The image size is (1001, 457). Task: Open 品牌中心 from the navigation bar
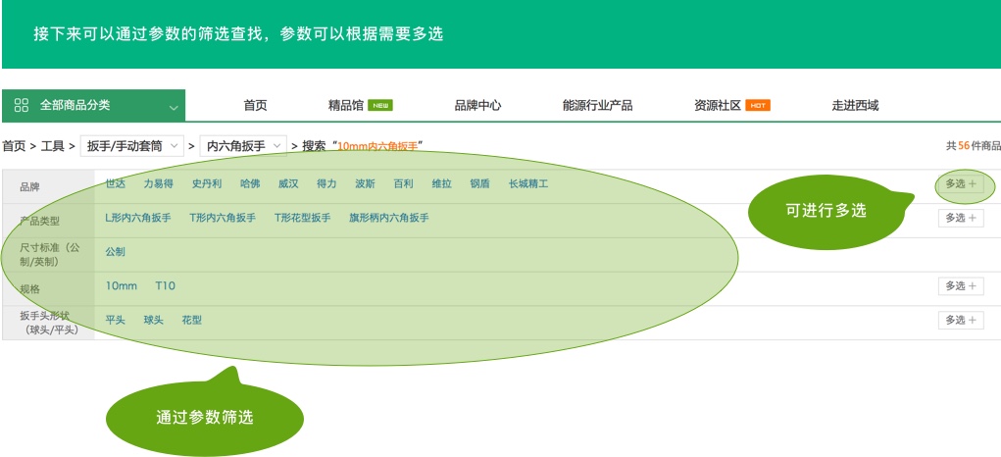click(x=477, y=106)
